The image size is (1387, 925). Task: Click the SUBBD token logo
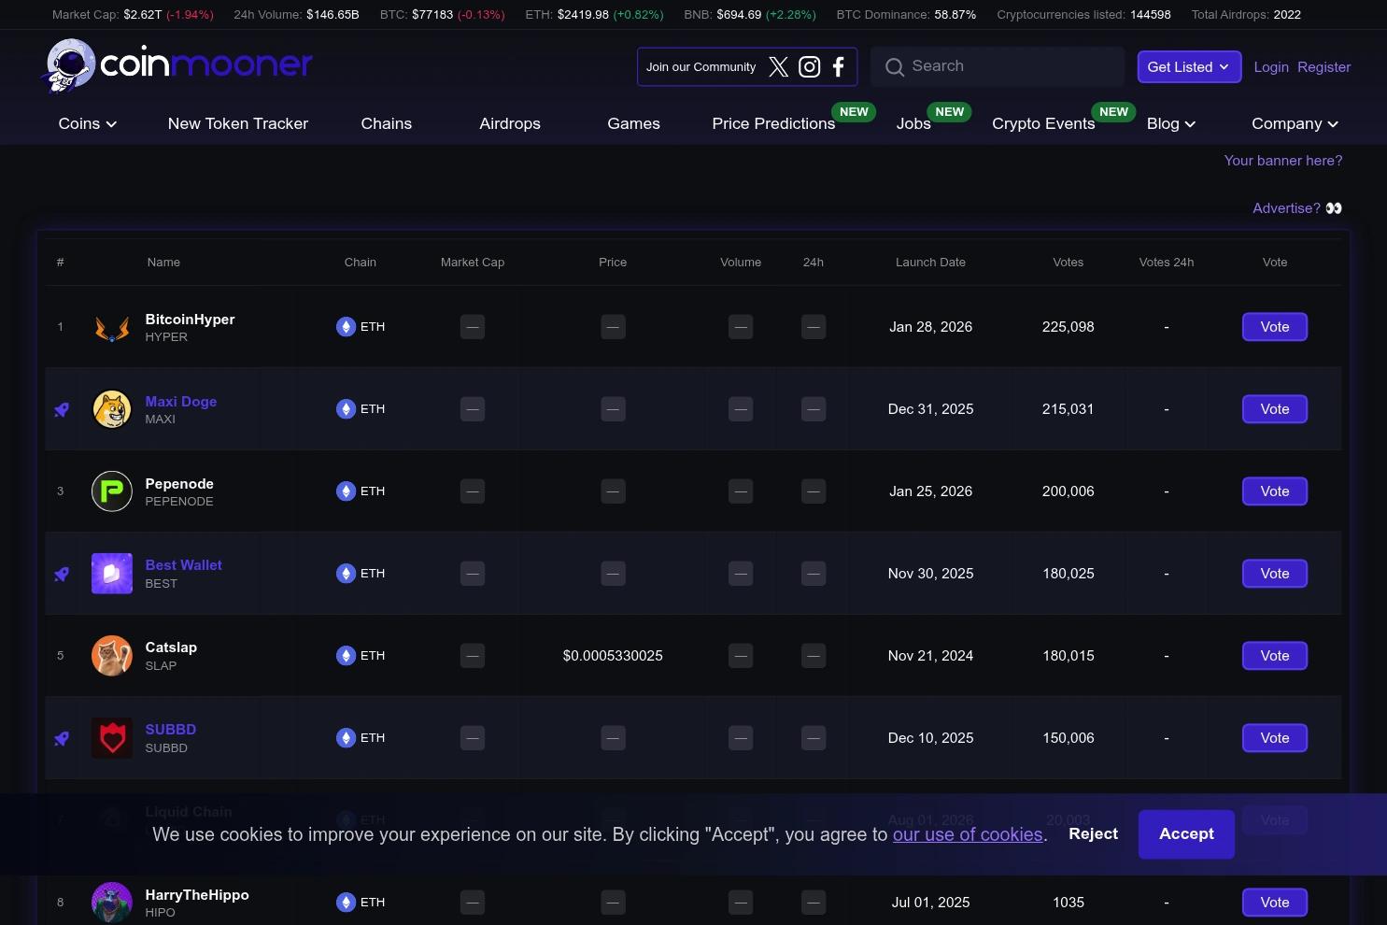[x=112, y=738]
